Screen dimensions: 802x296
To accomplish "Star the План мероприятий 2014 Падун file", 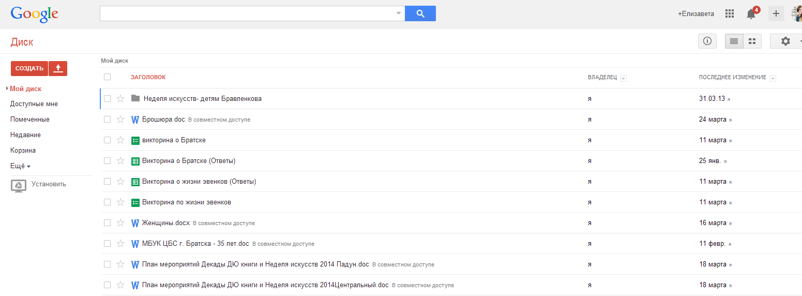I will (120, 264).
